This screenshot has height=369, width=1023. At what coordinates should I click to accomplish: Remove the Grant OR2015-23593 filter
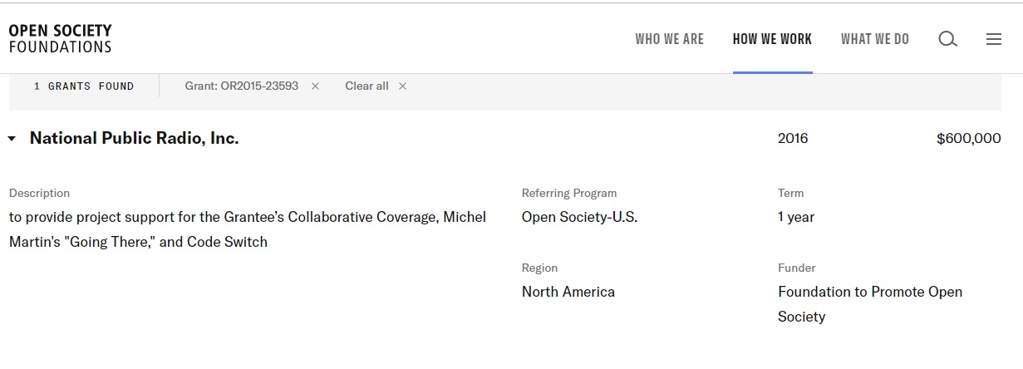pyautogui.click(x=315, y=86)
